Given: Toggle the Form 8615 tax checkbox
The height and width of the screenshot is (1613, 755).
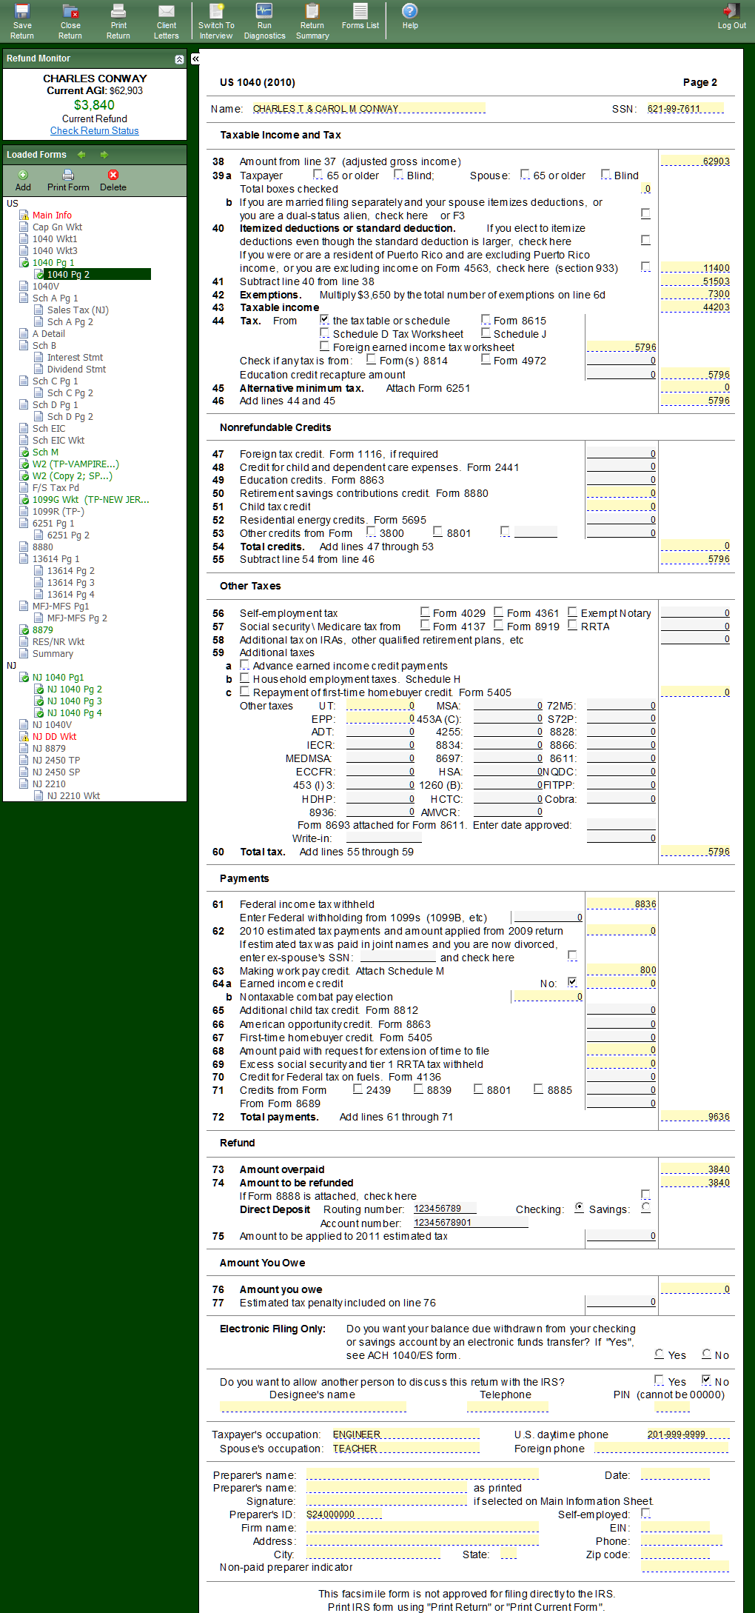Looking at the screenshot, I should (486, 320).
